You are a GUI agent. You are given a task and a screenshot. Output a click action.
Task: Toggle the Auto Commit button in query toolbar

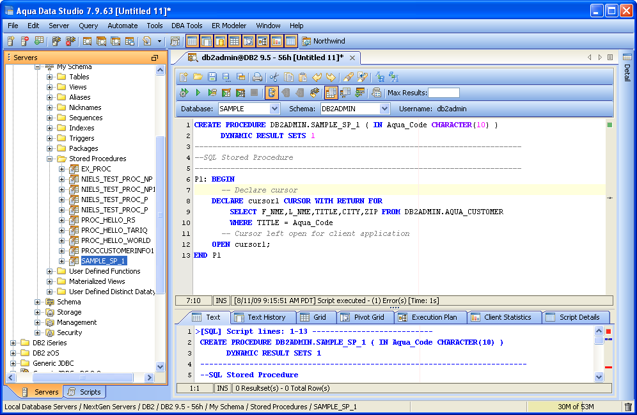click(272, 93)
